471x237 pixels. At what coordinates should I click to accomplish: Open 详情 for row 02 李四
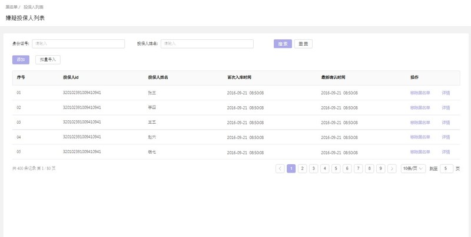click(x=446, y=108)
